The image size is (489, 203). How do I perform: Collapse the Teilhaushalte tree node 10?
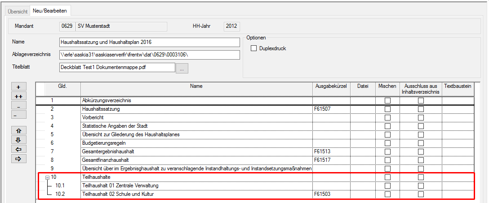47,177
